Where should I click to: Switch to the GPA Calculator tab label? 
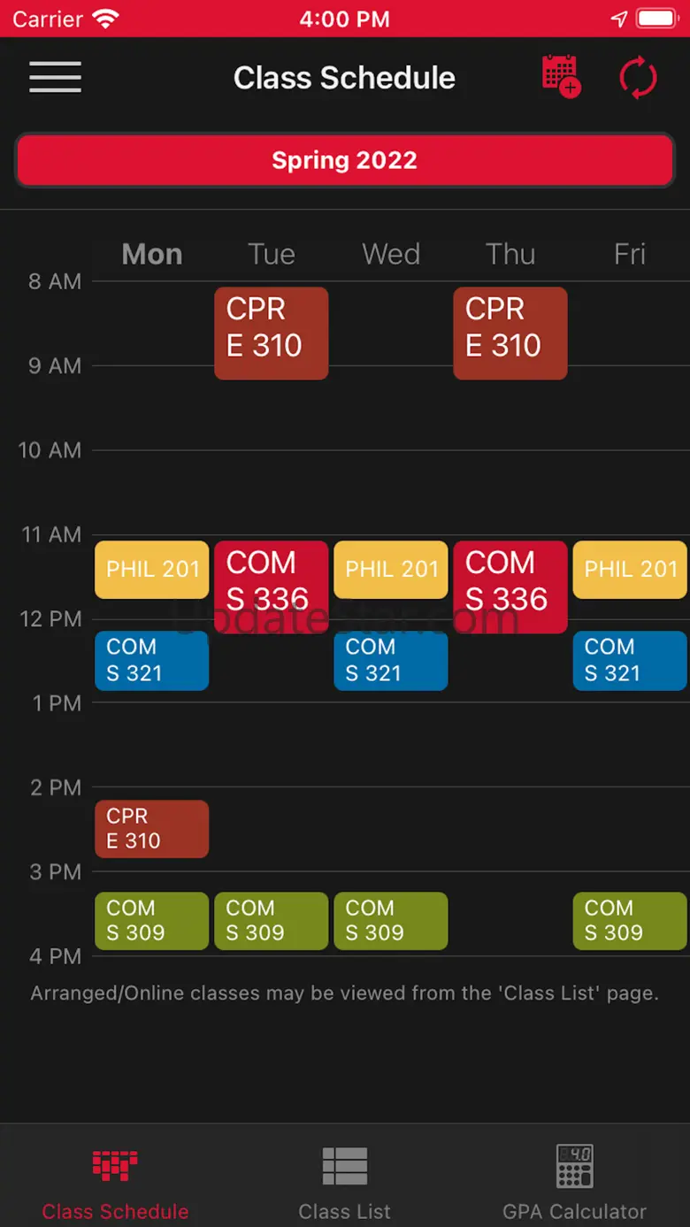coord(574,1211)
